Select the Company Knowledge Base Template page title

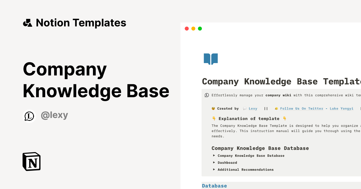coord(280,81)
